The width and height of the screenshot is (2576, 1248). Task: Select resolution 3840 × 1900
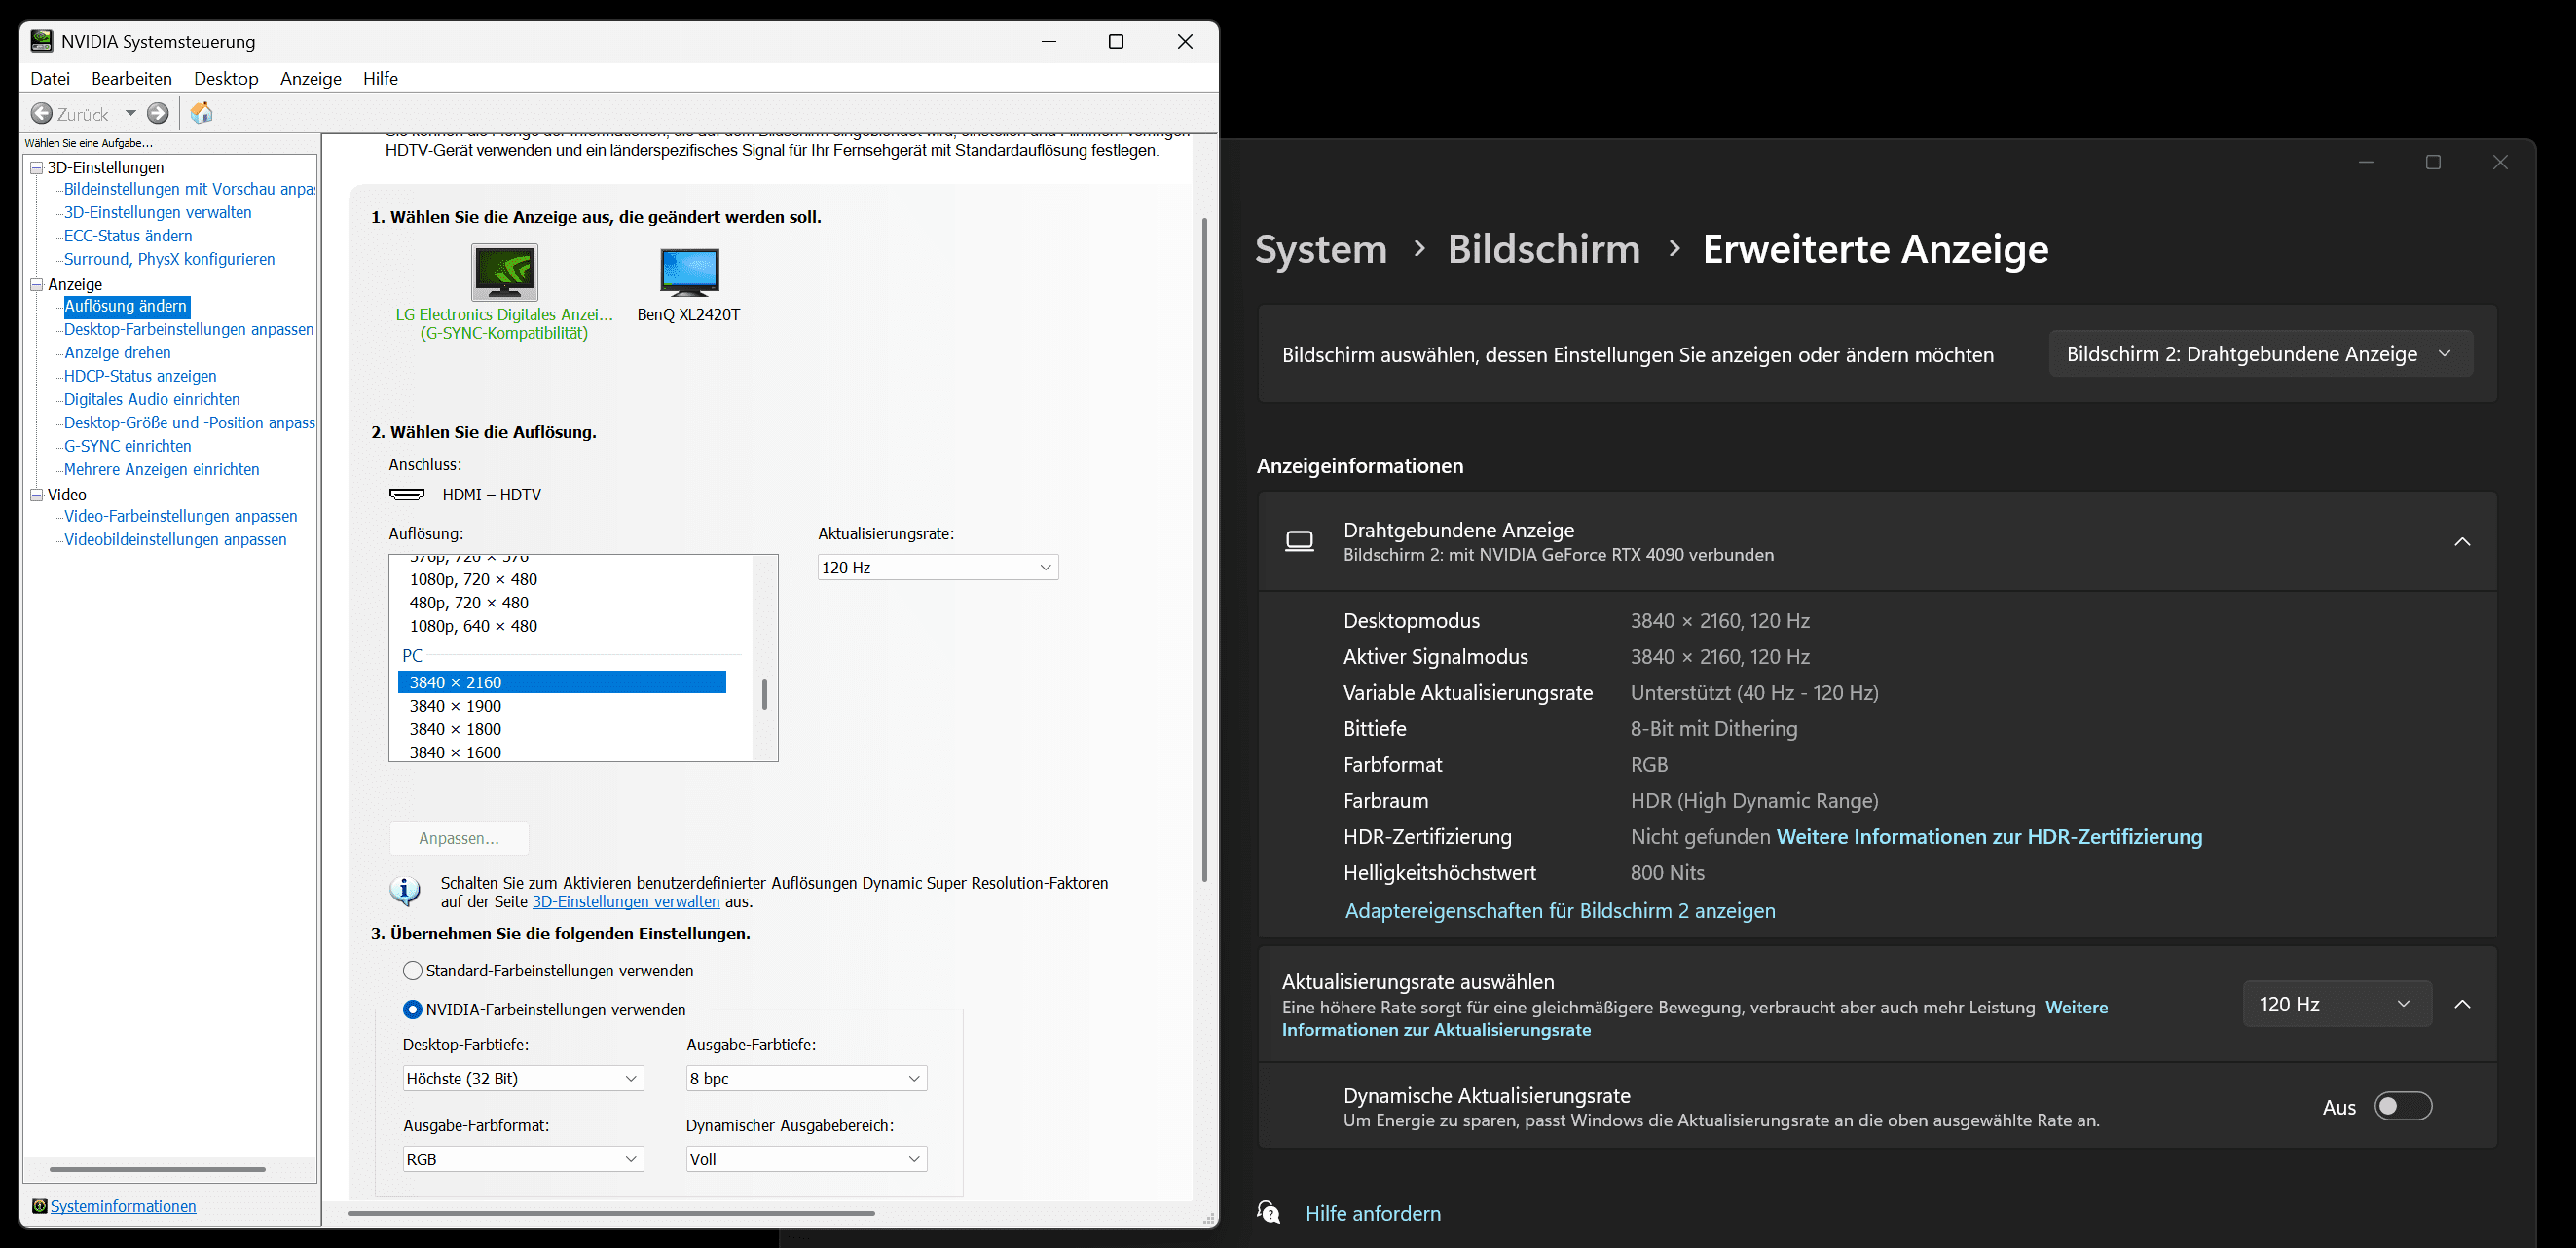[455, 706]
